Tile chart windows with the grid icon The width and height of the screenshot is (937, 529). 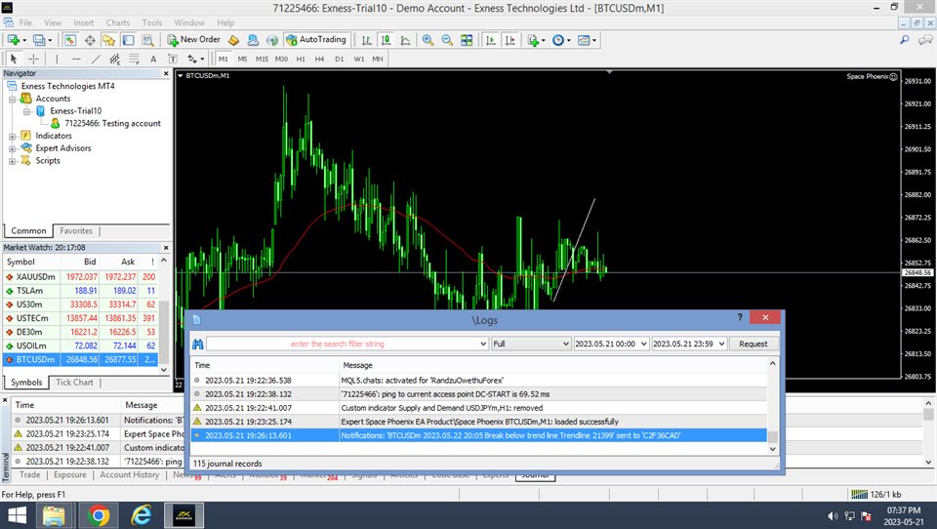[x=467, y=40]
